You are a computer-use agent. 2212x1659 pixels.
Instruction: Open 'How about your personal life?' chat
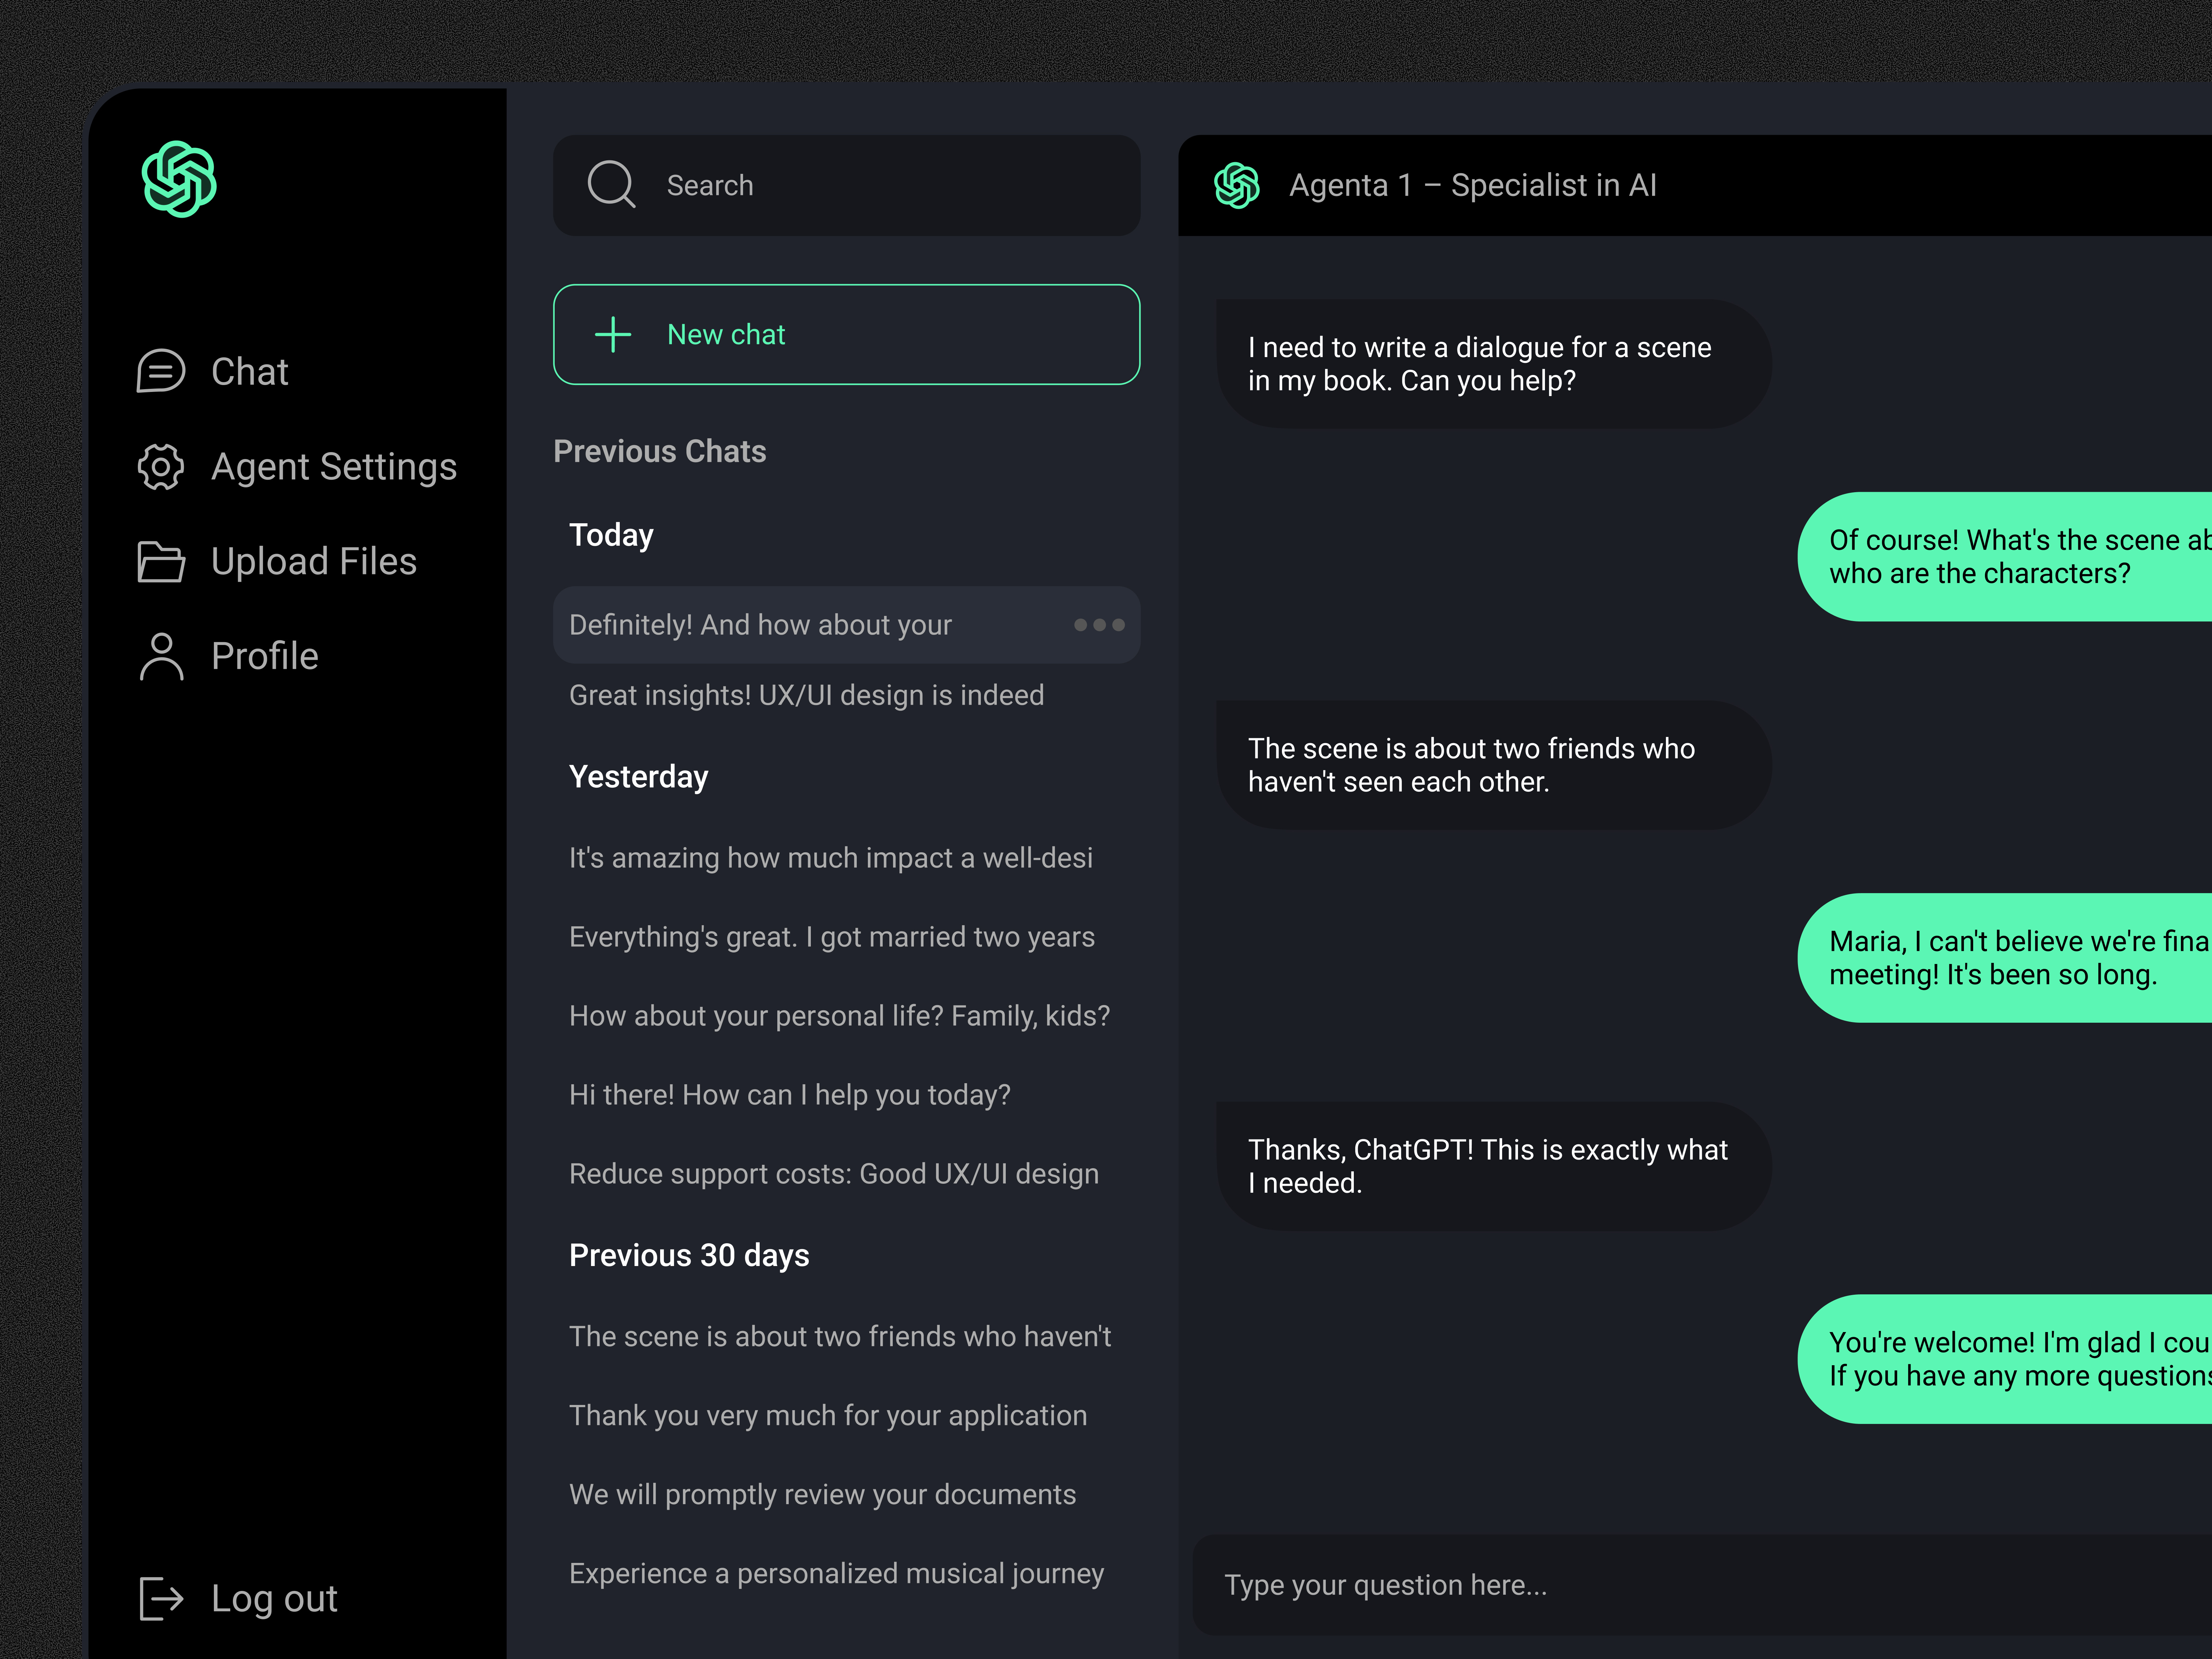(840, 1016)
